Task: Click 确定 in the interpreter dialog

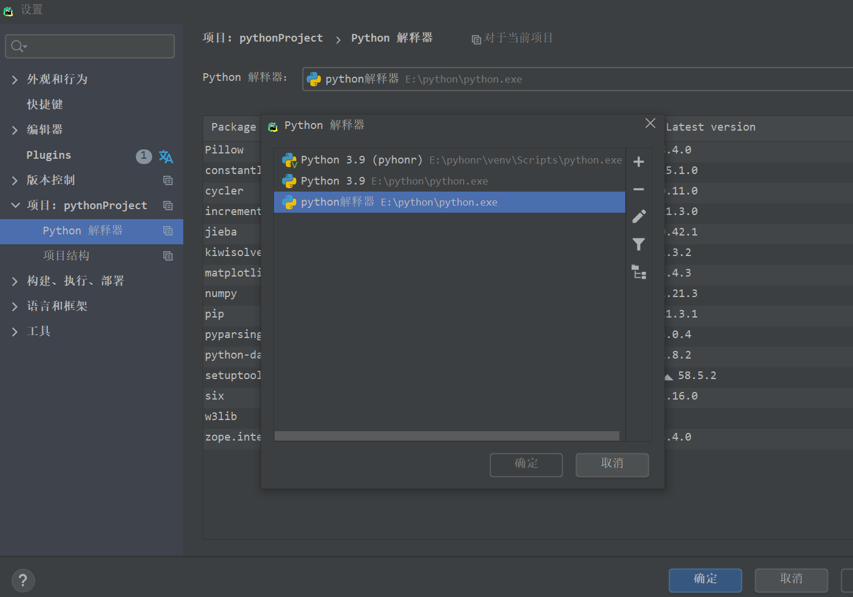Action: coord(526,465)
